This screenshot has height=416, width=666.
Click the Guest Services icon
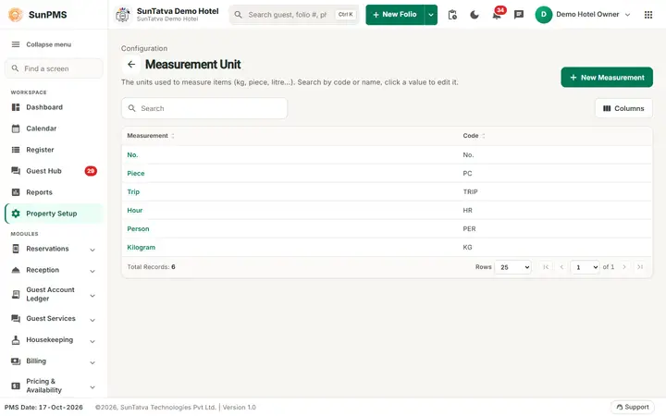16,318
